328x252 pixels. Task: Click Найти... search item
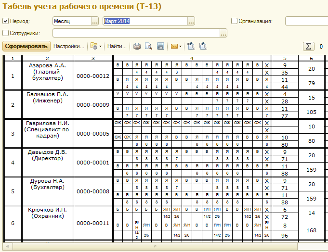coord(117,47)
